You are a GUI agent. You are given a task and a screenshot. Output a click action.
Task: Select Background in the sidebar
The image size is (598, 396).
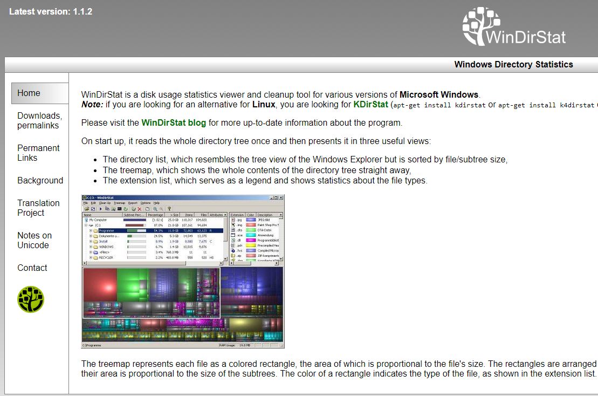[x=40, y=180]
